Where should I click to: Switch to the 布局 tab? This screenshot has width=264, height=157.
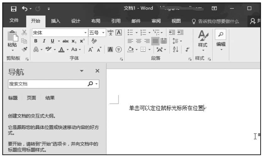click(96, 21)
